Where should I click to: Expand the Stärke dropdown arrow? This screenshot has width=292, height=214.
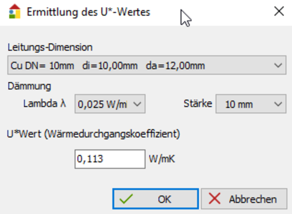tap(278, 104)
